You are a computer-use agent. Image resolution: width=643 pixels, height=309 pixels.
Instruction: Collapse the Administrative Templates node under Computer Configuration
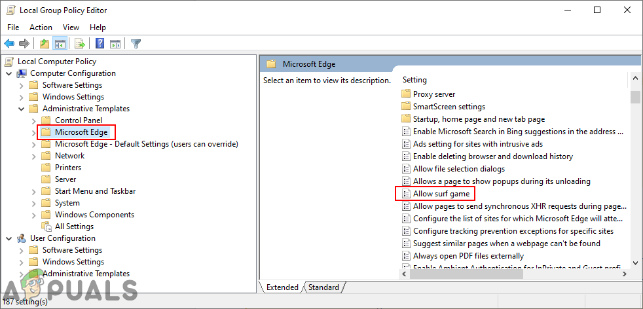pyautogui.click(x=21, y=109)
